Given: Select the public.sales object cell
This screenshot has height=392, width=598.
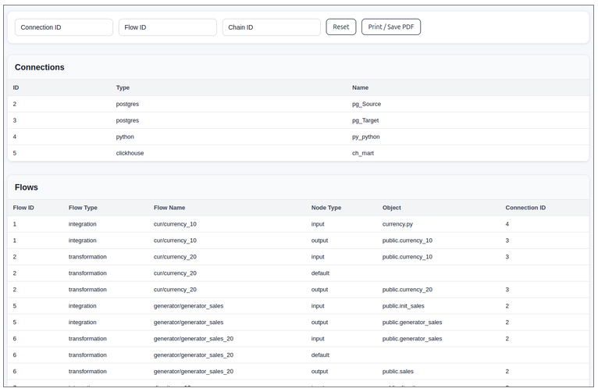Looking at the screenshot, I should tap(398, 372).
